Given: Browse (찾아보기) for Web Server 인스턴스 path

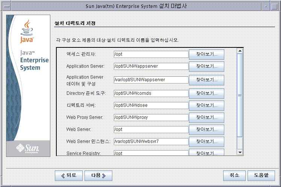Looking at the screenshot, I should pos(207,141).
